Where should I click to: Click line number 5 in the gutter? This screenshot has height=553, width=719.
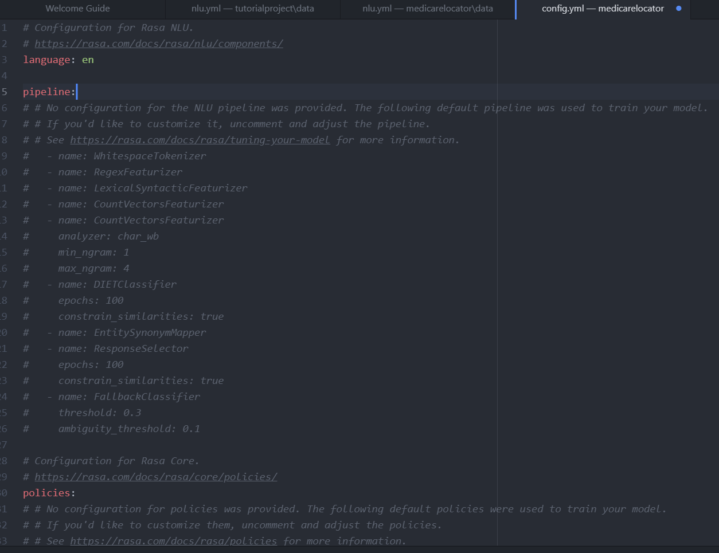(x=5, y=92)
